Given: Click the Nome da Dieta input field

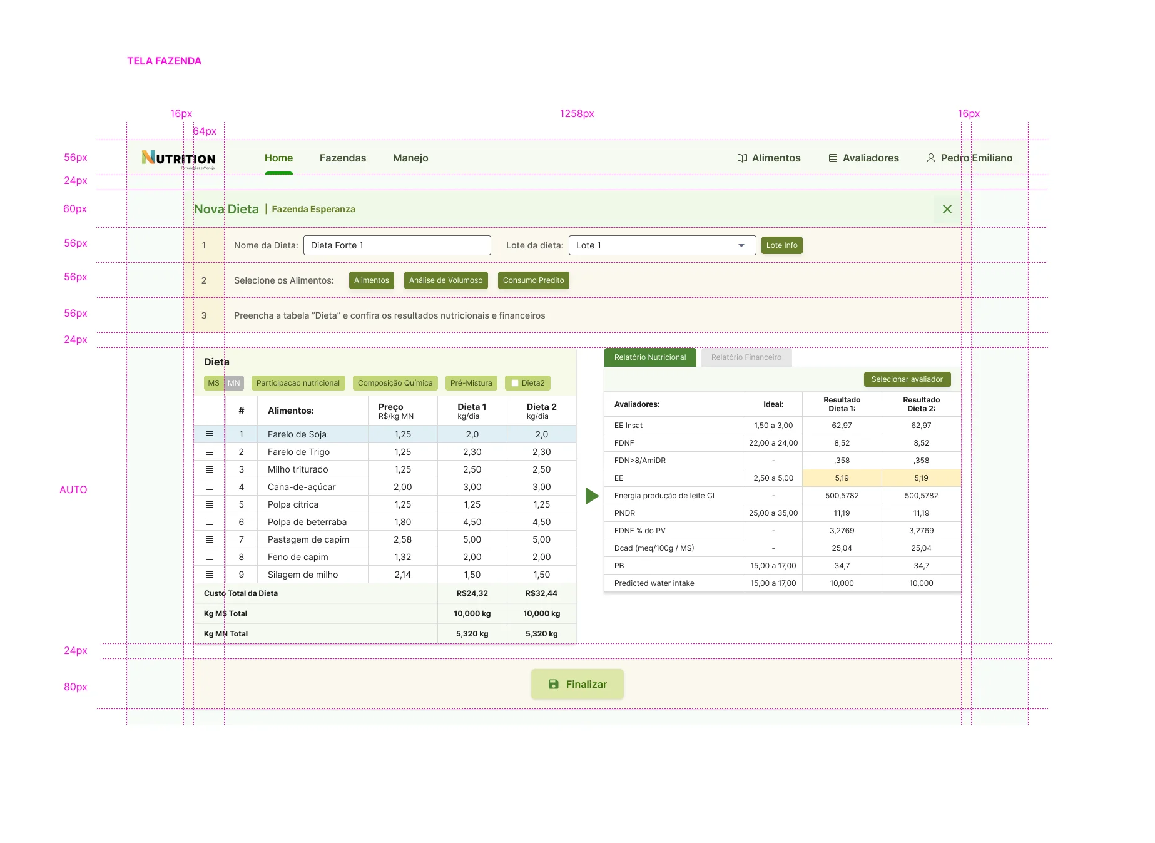Looking at the screenshot, I should click(x=397, y=245).
